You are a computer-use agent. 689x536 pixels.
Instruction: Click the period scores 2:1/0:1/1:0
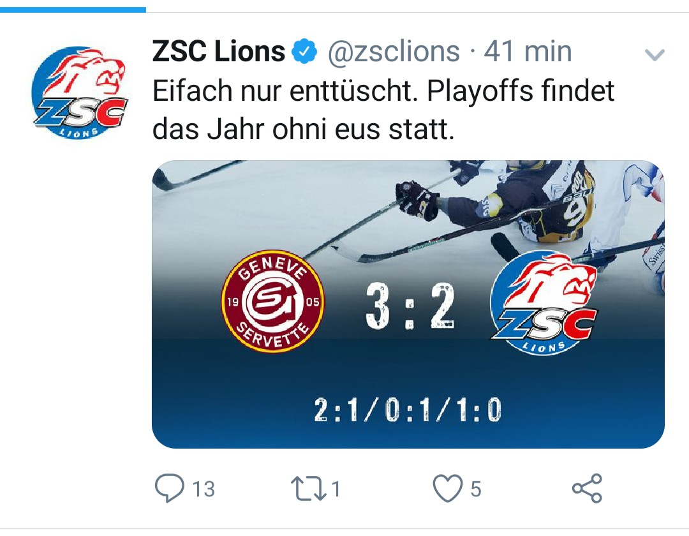click(x=408, y=410)
